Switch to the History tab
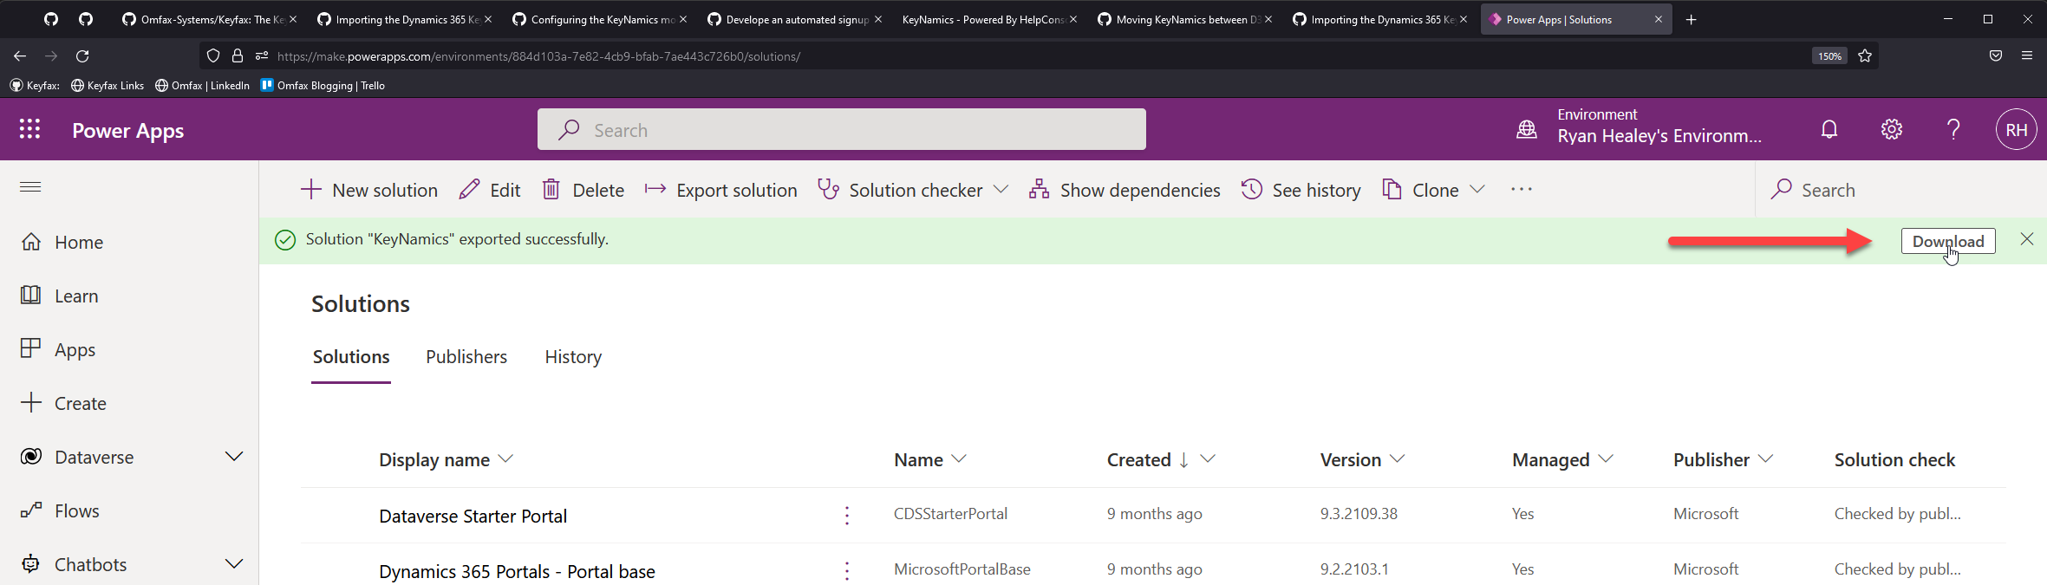Screen dimensions: 2047x585 tap(573, 357)
